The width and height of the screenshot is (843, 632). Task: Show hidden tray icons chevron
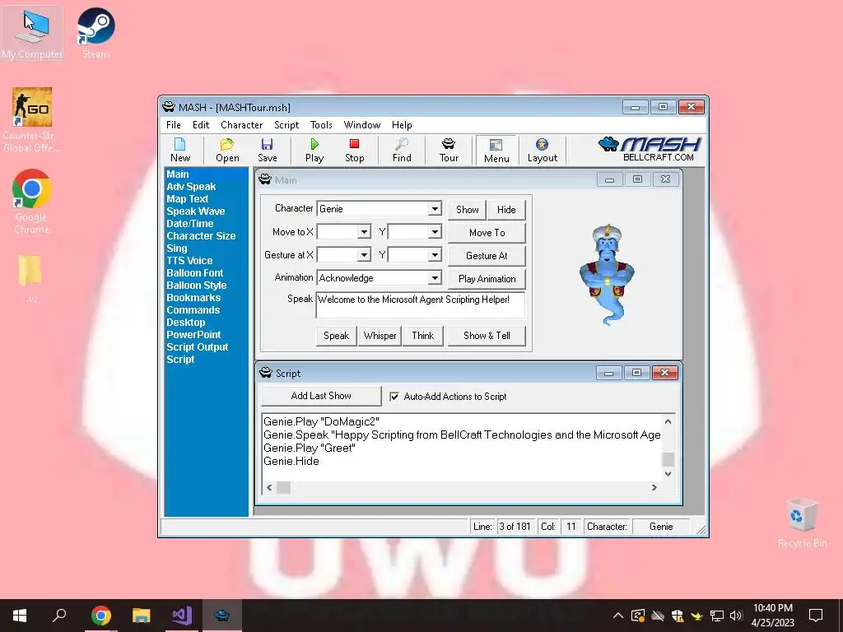618,616
